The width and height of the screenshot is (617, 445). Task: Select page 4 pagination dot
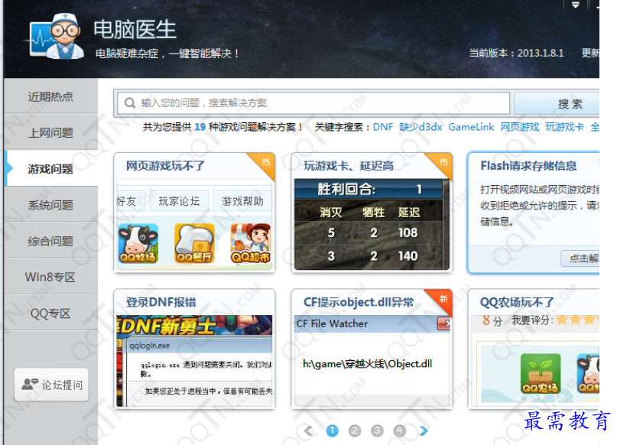399,430
